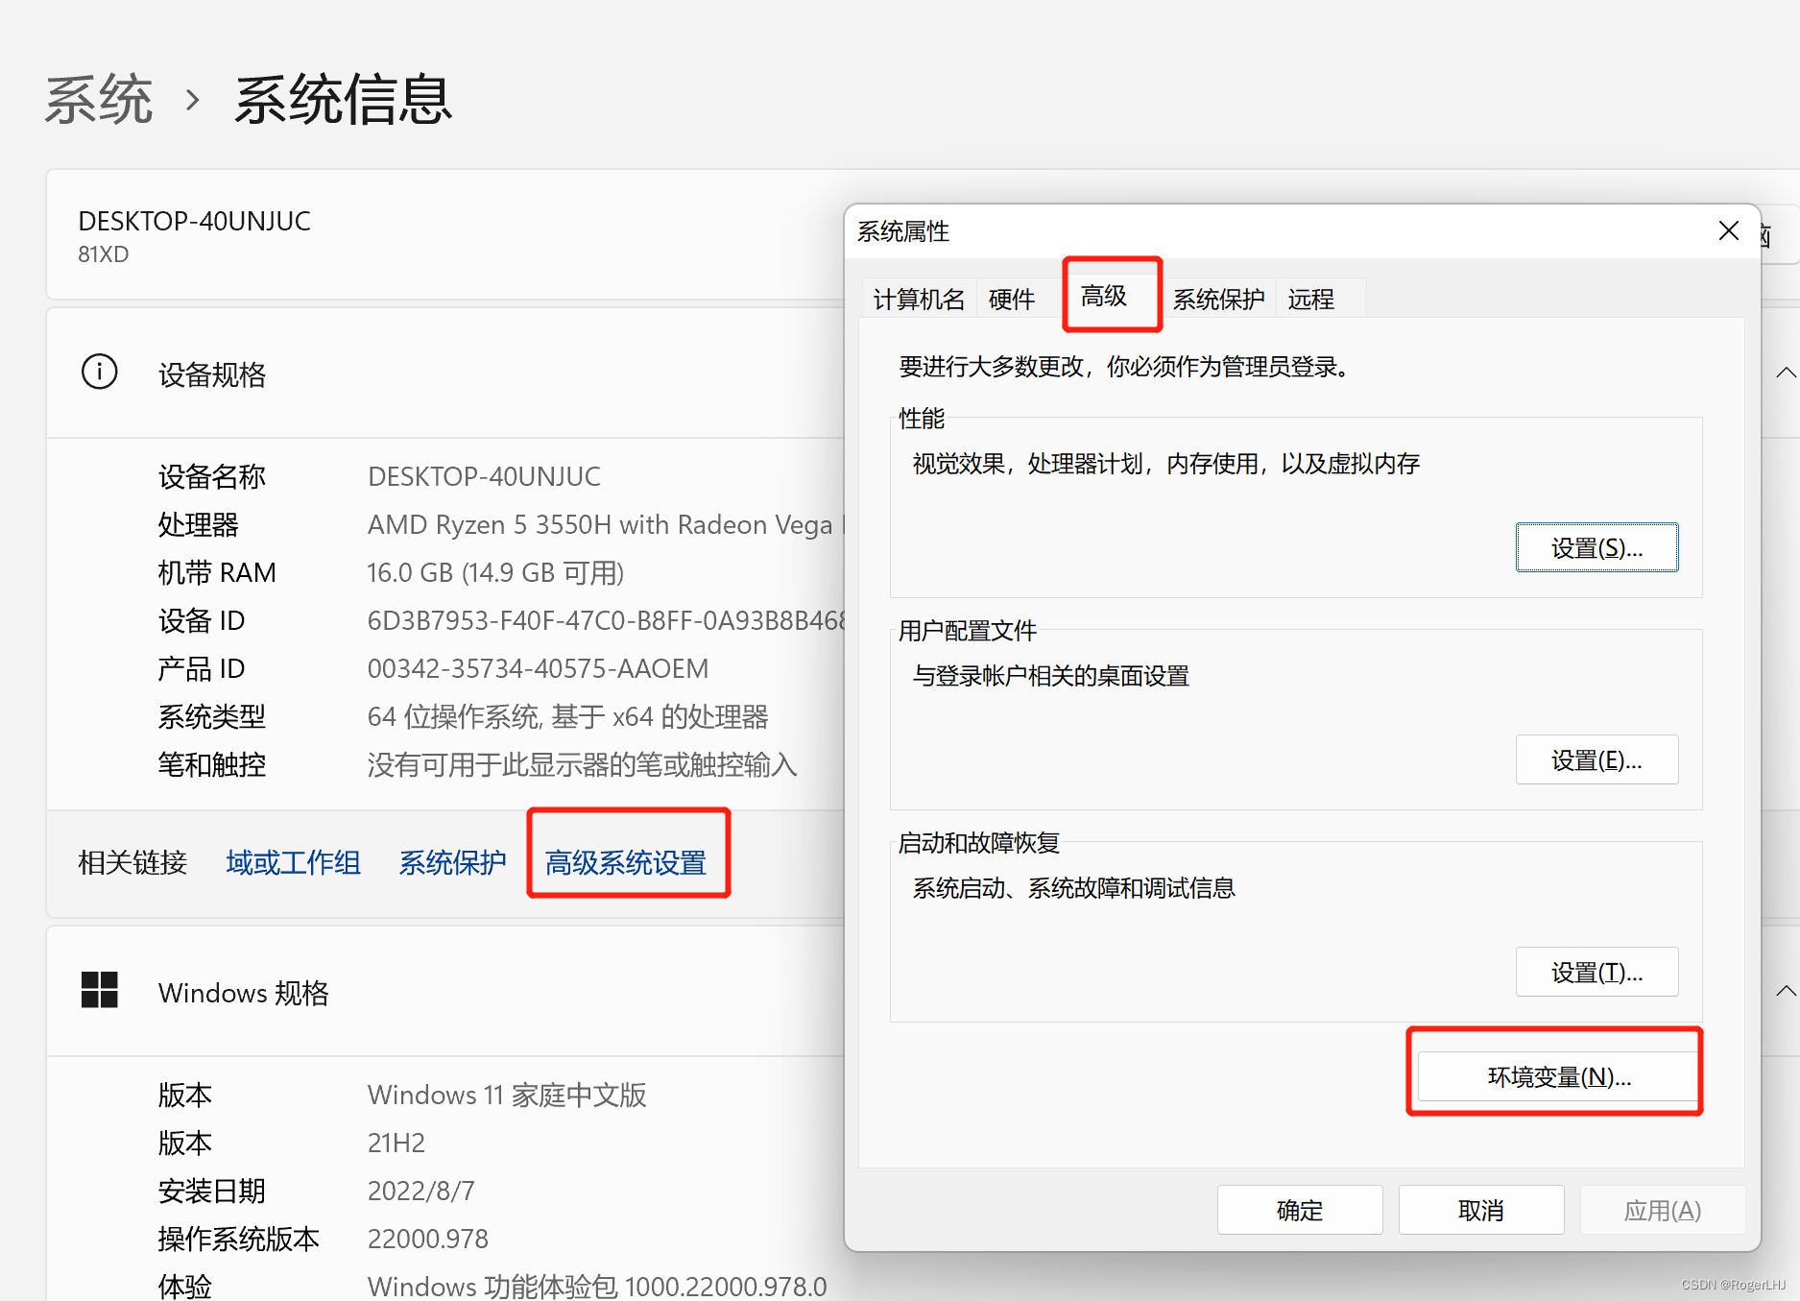
Task: Go to the 系统保护 tab in dialog
Action: 1218,300
